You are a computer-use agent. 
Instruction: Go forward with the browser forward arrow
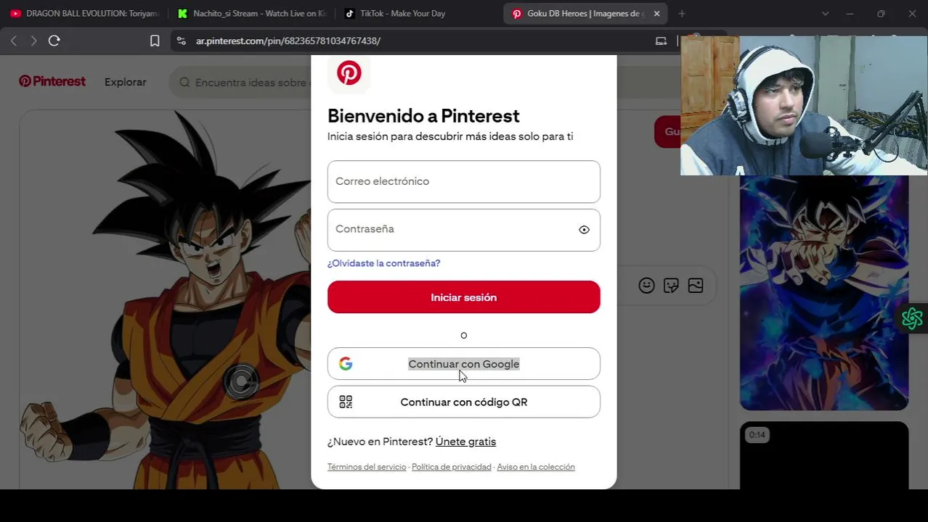coord(33,41)
